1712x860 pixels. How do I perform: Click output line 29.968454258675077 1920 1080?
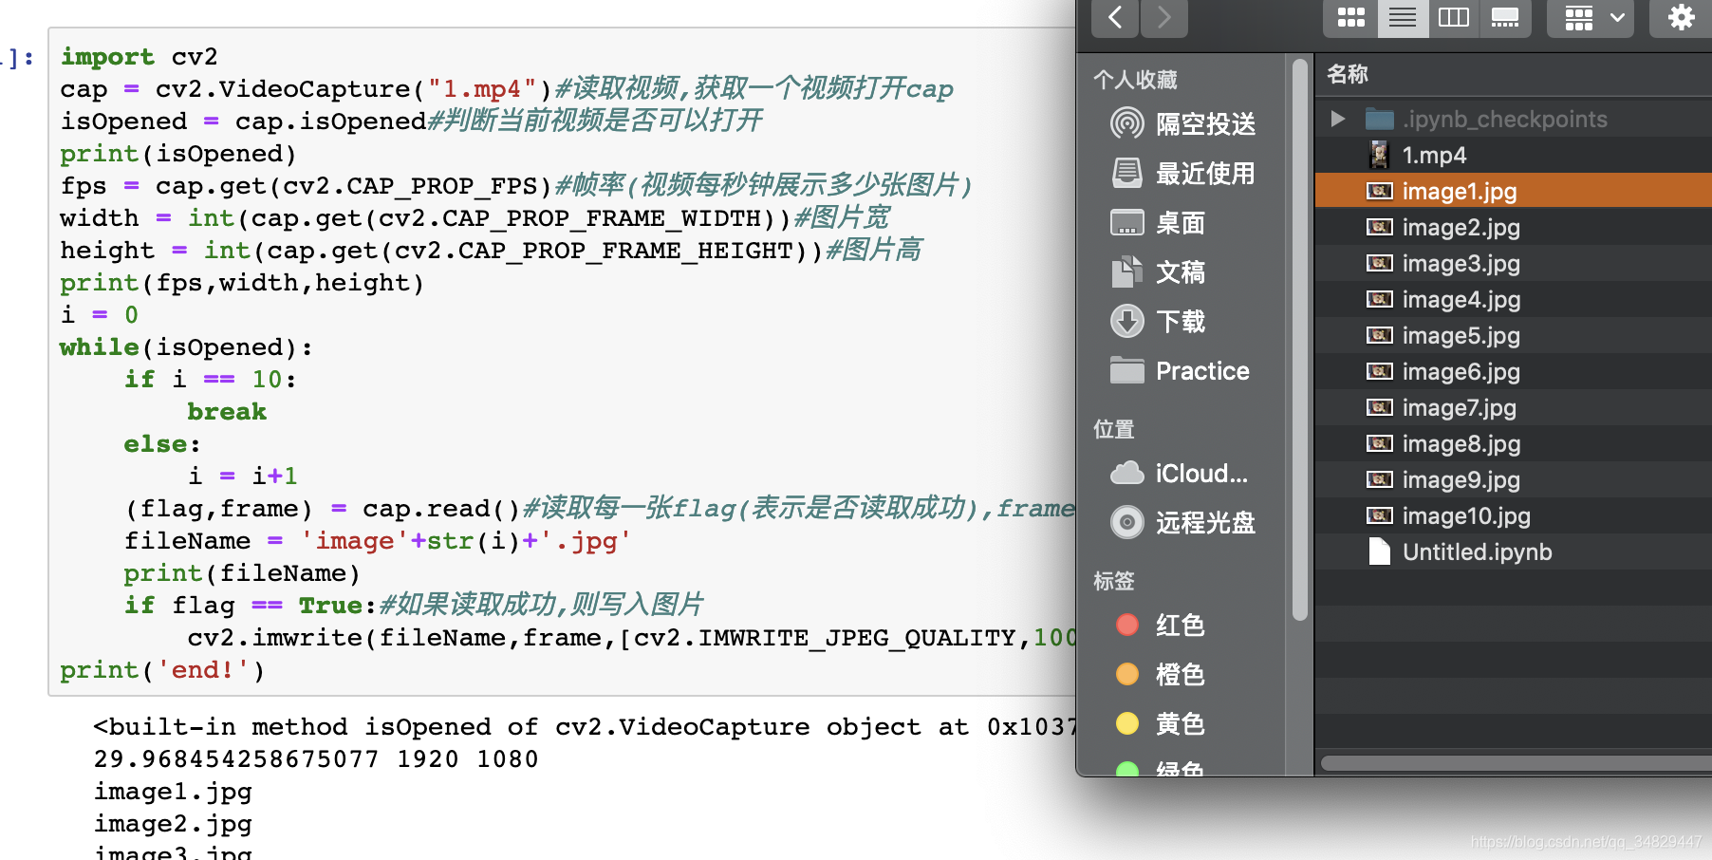click(x=316, y=759)
